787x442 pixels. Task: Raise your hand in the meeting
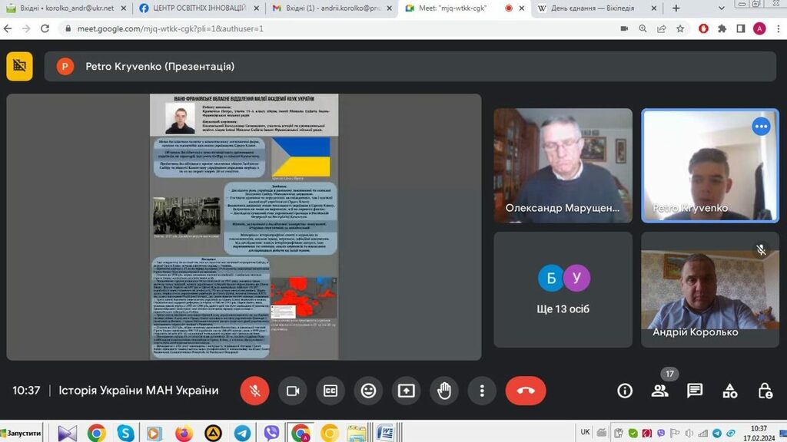[443, 391]
